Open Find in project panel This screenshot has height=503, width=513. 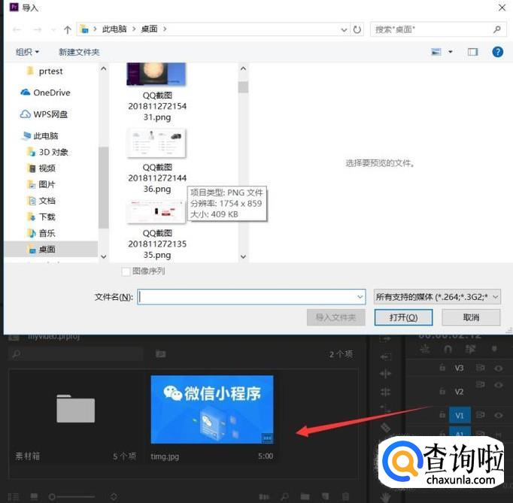(284, 497)
